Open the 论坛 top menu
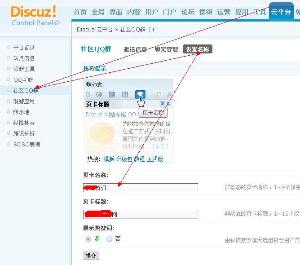300x265 pixels. 188,12
